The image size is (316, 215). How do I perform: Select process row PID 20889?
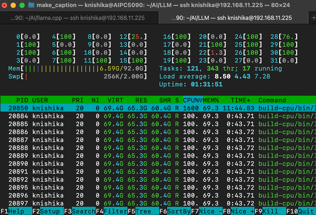click(x=158, y=156)
